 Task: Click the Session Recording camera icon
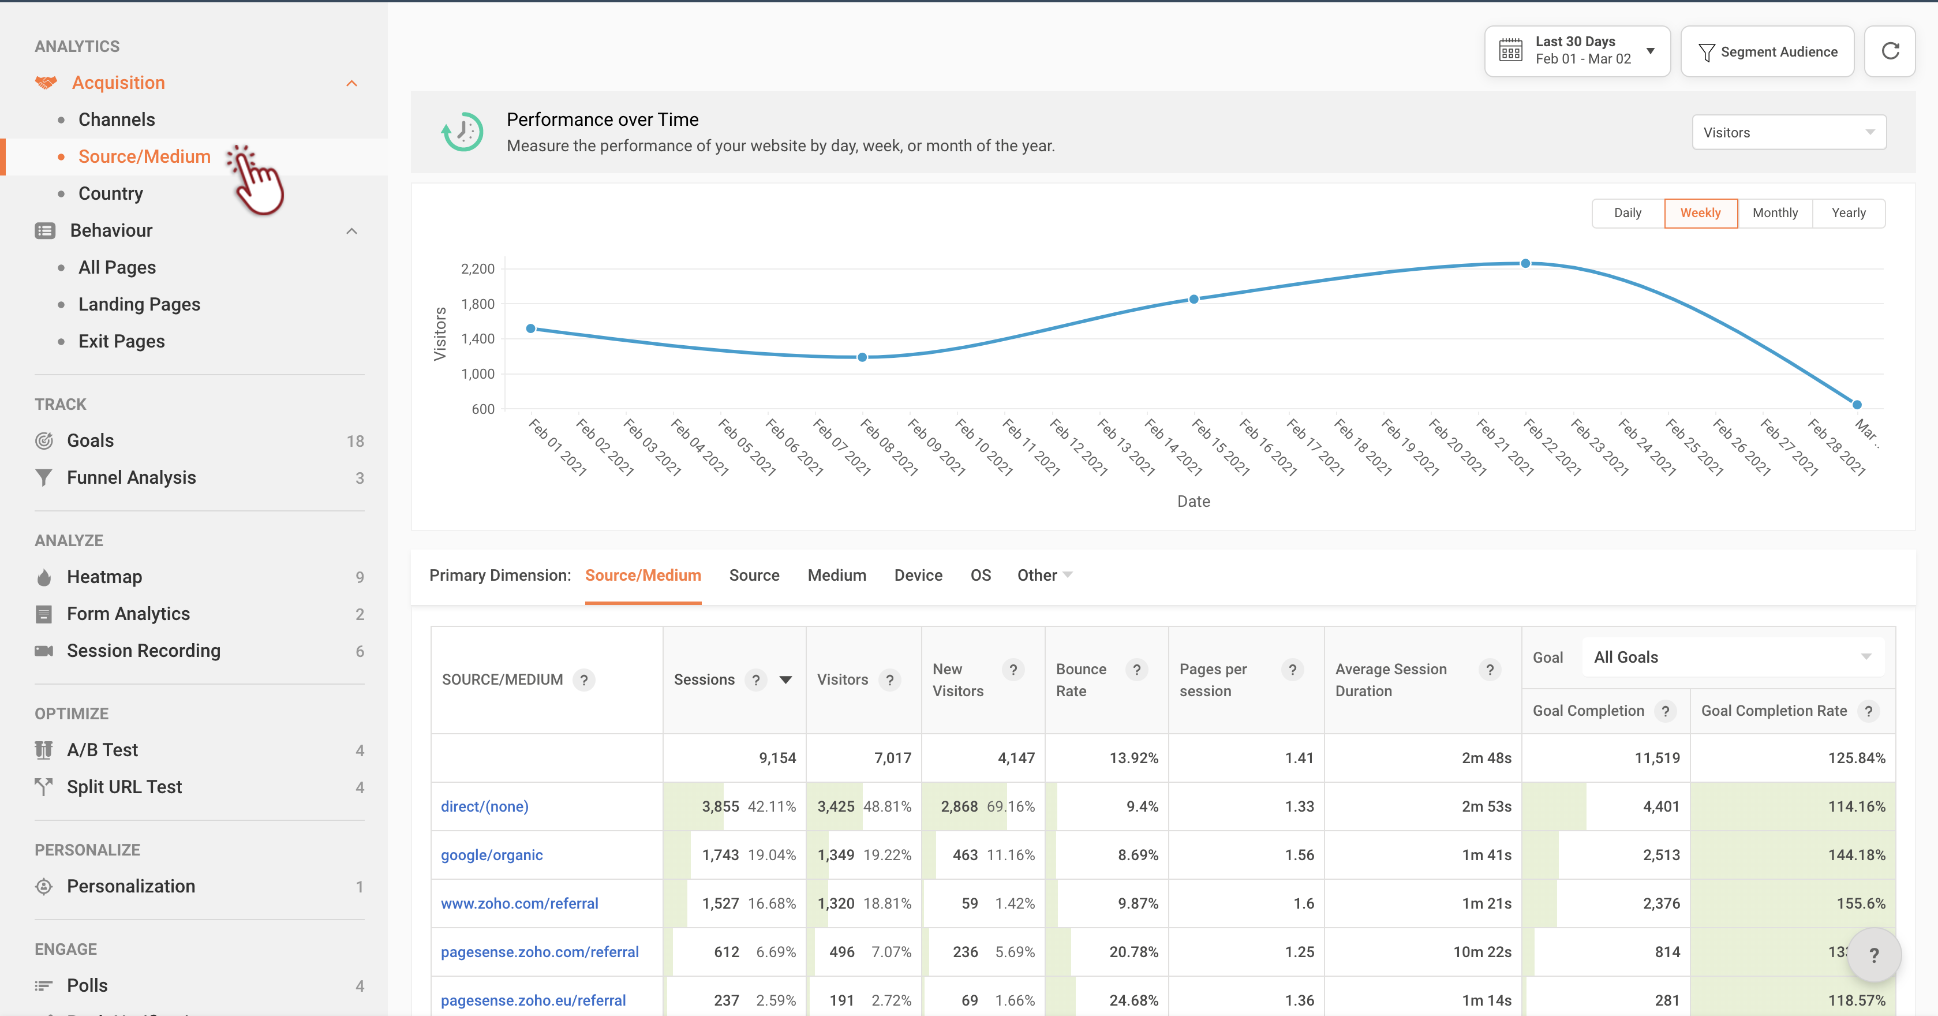click(x=44, y=651)
